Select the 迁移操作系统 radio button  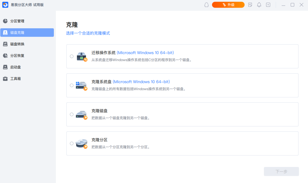coord(72,56)
